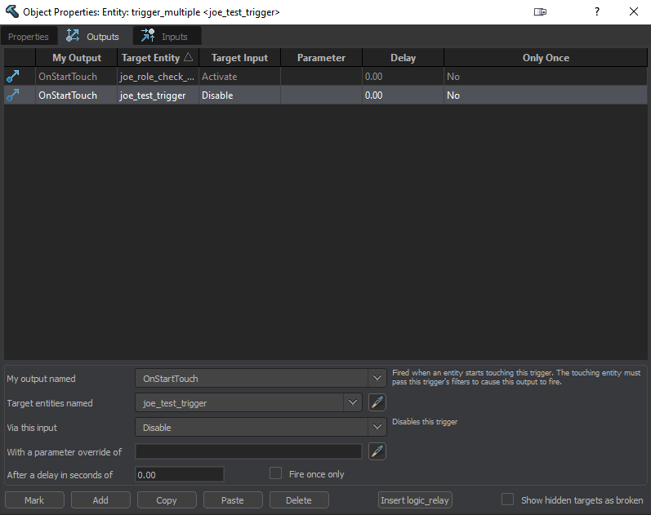Click the Hammer wrench icon in the title bar

11,12
